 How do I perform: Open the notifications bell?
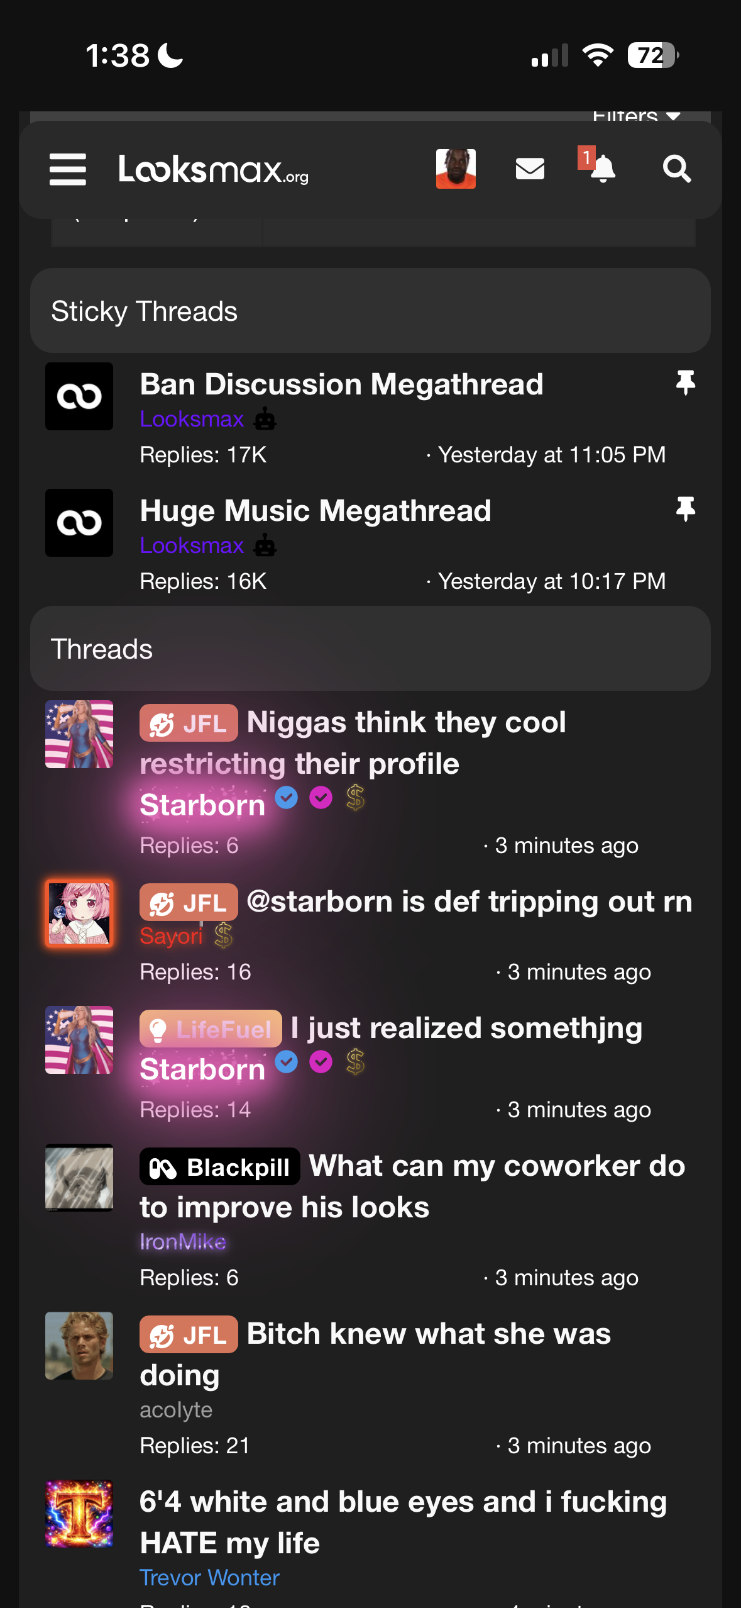tap(602, 169)
